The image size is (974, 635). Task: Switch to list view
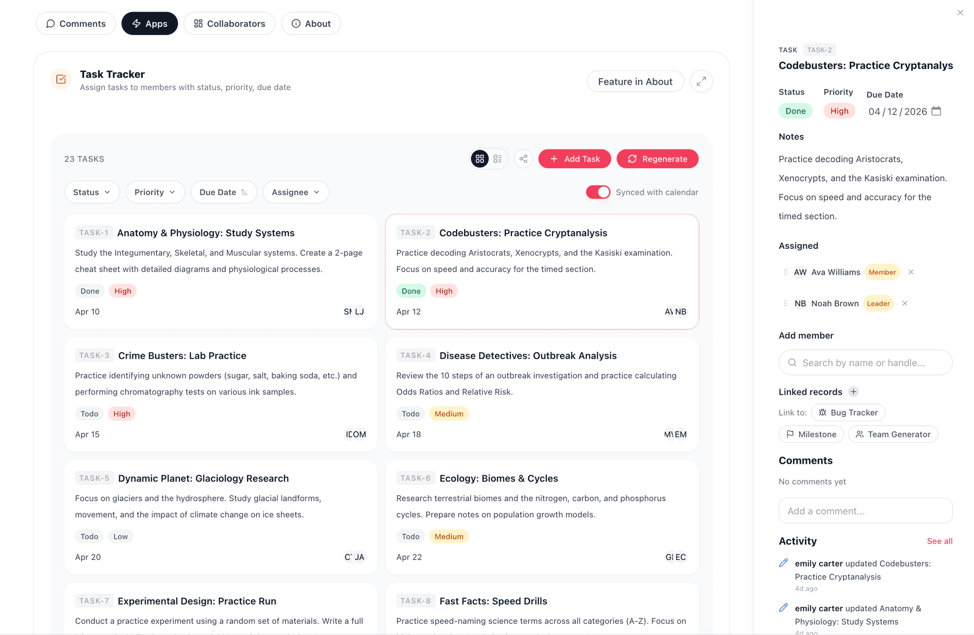tap(498, 159)
